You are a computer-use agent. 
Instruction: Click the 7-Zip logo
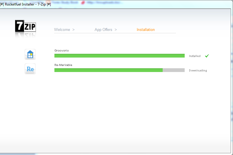tap(25, 26)
